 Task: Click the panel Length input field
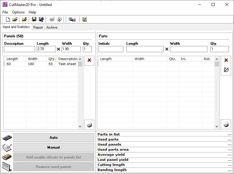pyautogui.click(x=46, y=49)
